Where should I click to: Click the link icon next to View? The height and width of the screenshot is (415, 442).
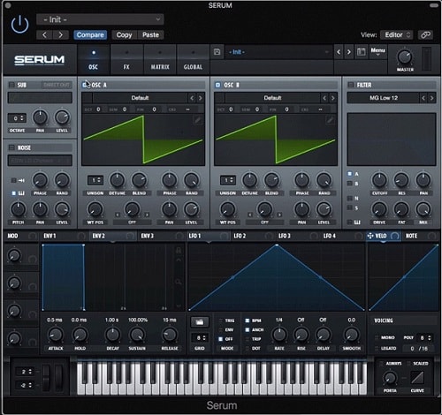tap(425, 34)
